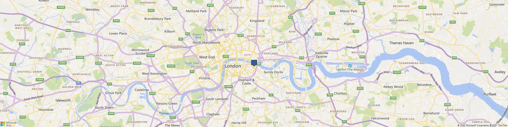Select the A3204 road shield
Screen dimensions: 508x127
pyautogui.click(x=229, y=87)
